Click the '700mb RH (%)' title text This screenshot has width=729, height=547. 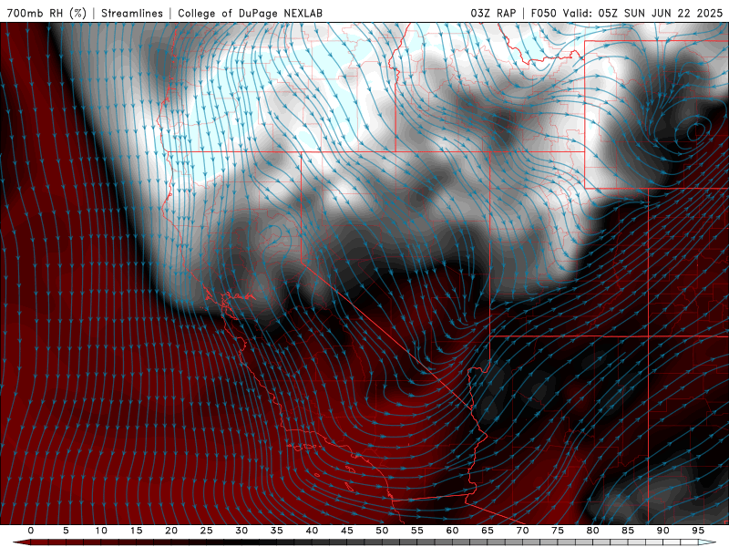pyautogui.click(x=46, y=13)
